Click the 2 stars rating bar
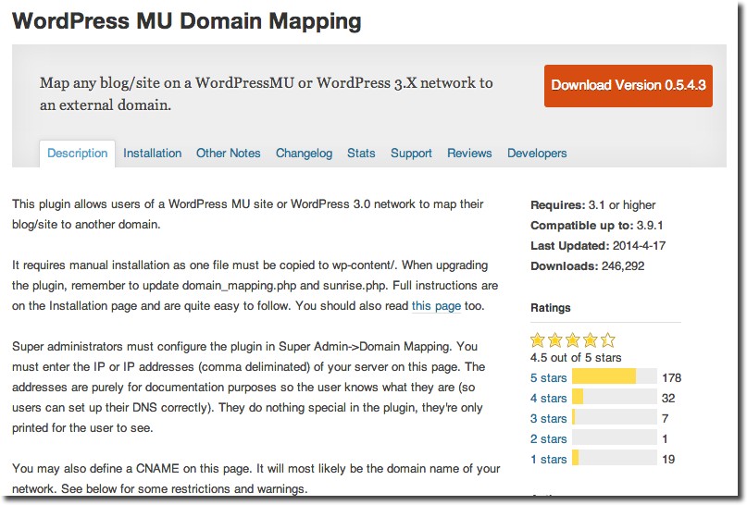Image resolution: width=747 pixels, height=505 pixels. click(x=615, y=437)
